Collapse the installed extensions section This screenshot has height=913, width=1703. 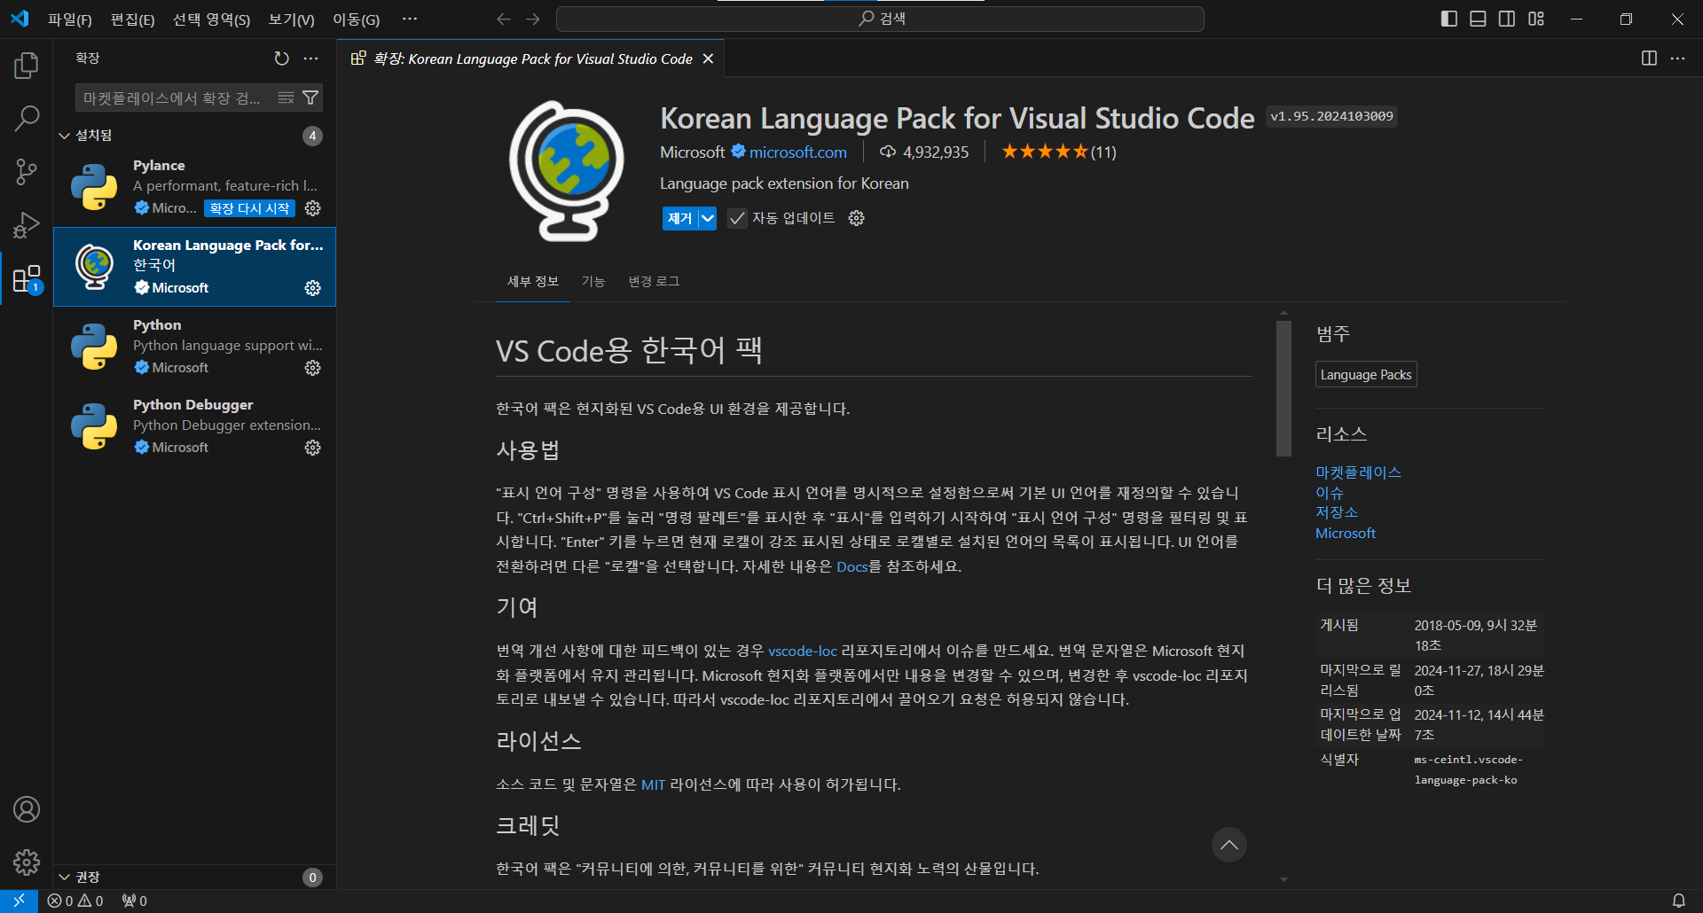65,136
